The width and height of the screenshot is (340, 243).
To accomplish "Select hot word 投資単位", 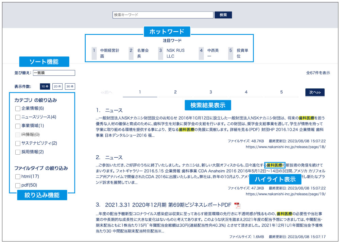I will click(242, 53).
